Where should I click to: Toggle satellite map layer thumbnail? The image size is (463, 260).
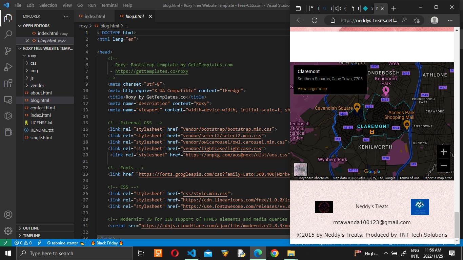click(x=300, y=169)
